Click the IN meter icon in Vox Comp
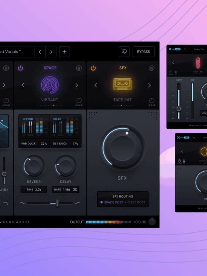 coord(176,72)
